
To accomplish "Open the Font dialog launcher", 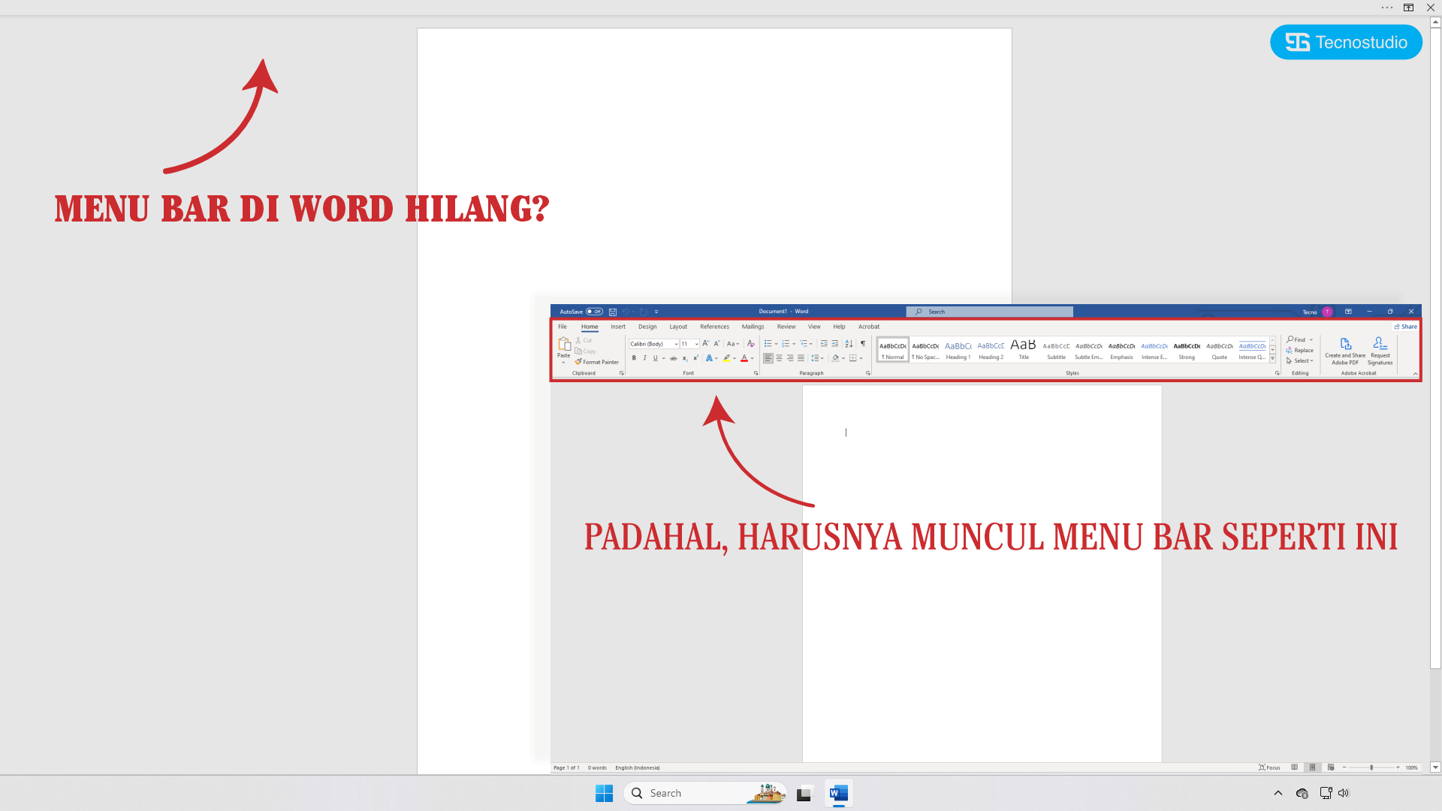I will 756,373.
